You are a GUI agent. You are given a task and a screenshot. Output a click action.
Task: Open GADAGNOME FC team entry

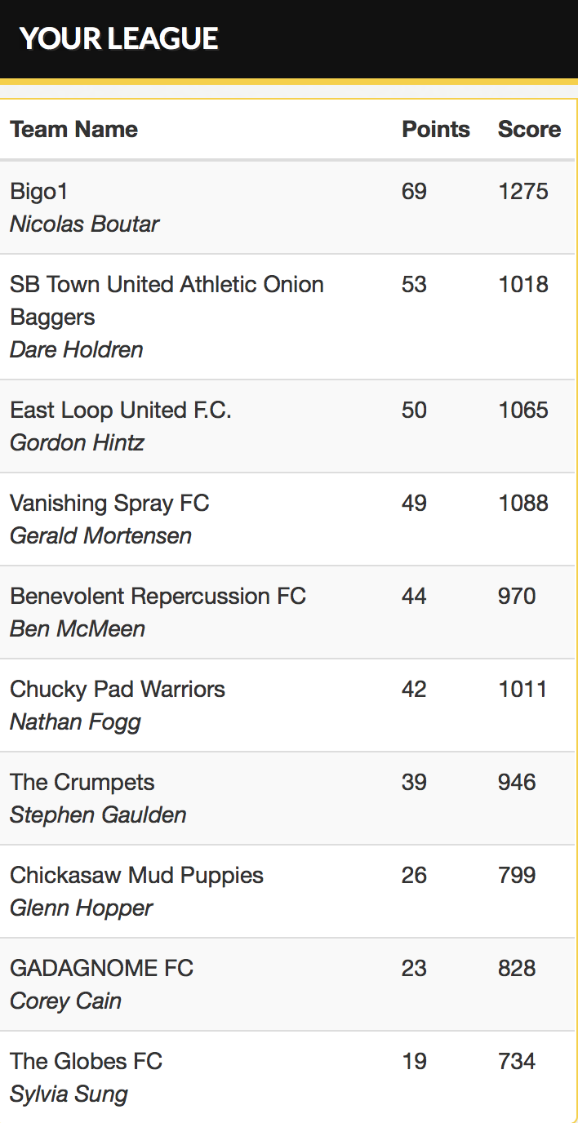101,968
